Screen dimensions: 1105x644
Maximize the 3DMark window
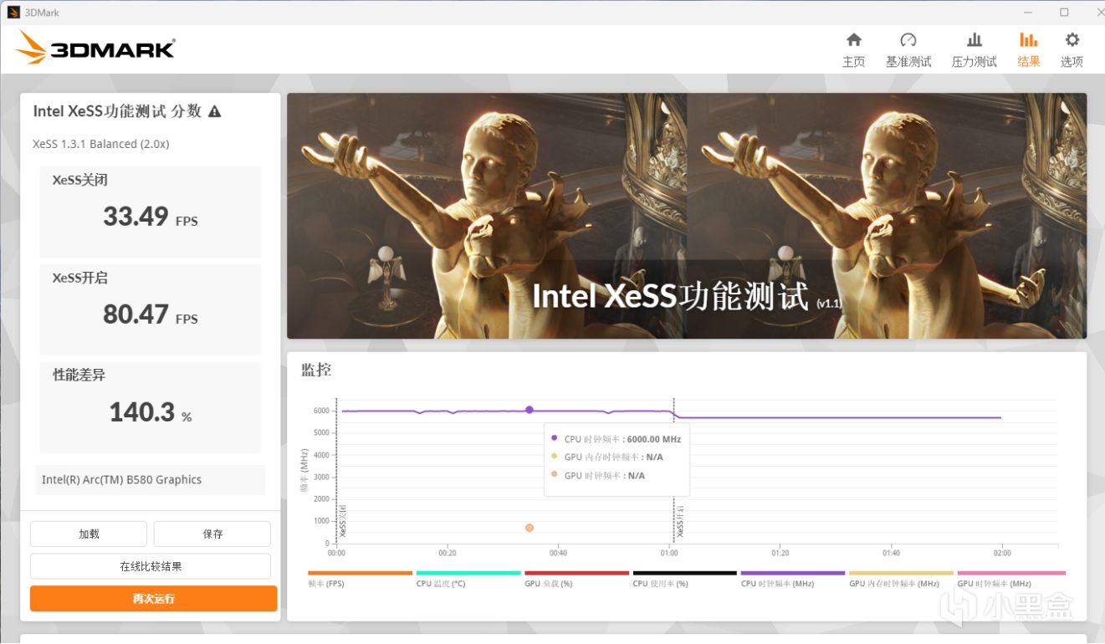pyautogui.click(x=1064, y=13)
